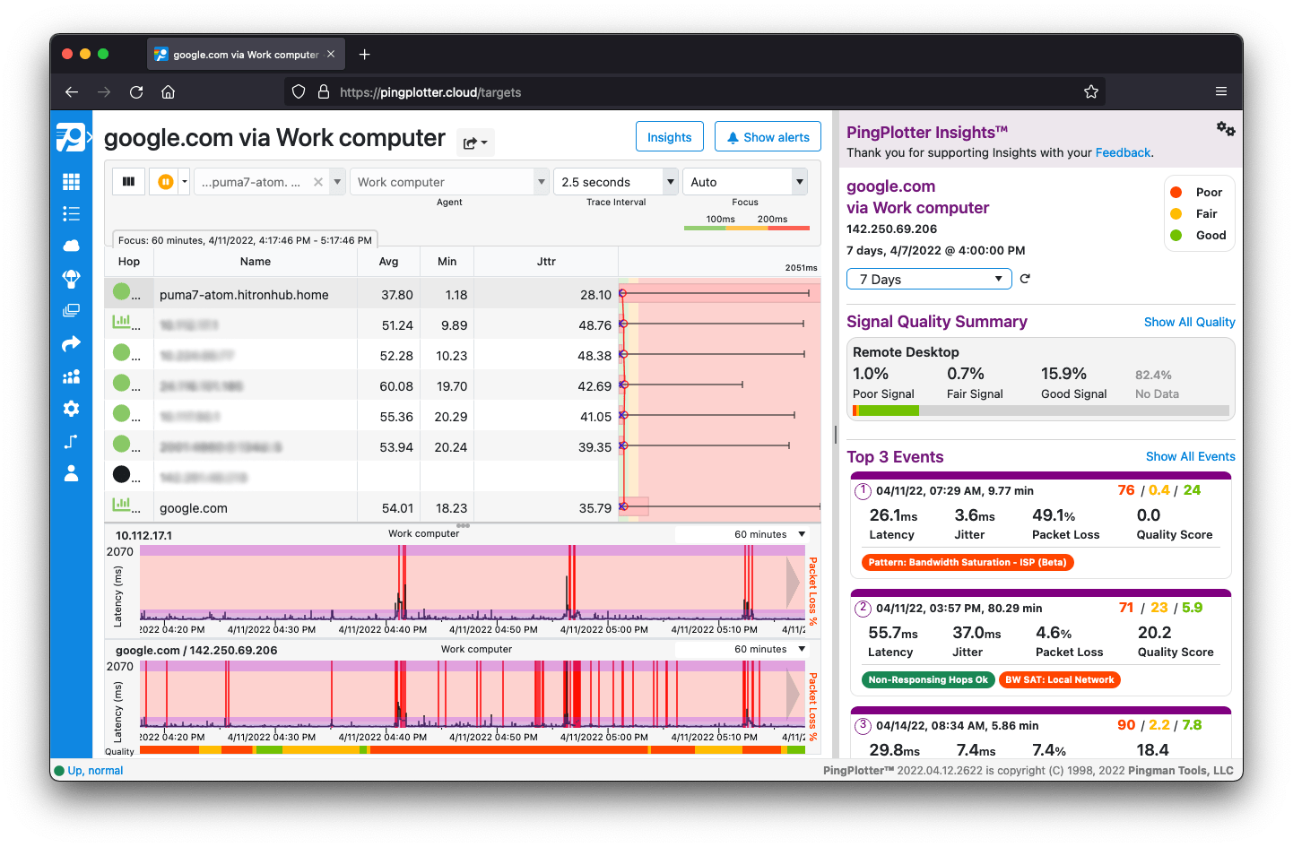The width and height of the screenshot is (1293, 847).
Task: Open the targets grid view in the sidebar
Action: pyautogui.click(x=72, y=181)
